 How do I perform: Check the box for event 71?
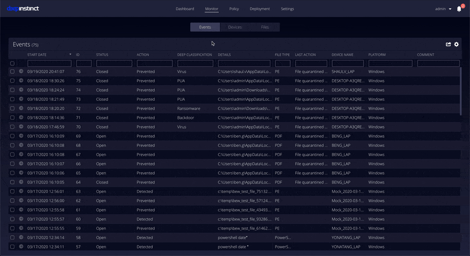(12, 118)
